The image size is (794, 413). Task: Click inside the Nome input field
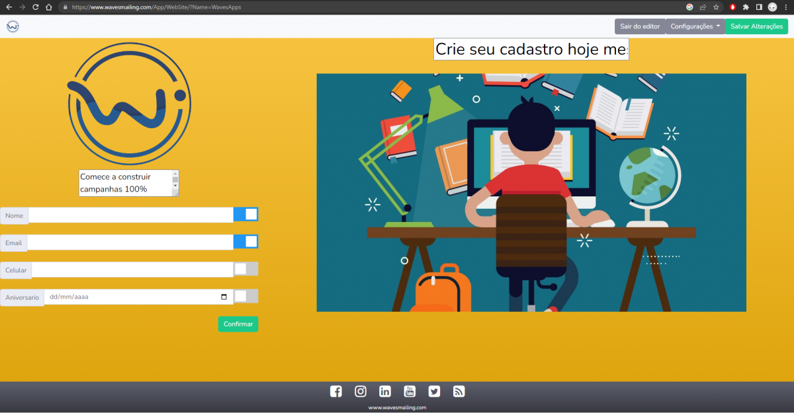tap(130, 215)
